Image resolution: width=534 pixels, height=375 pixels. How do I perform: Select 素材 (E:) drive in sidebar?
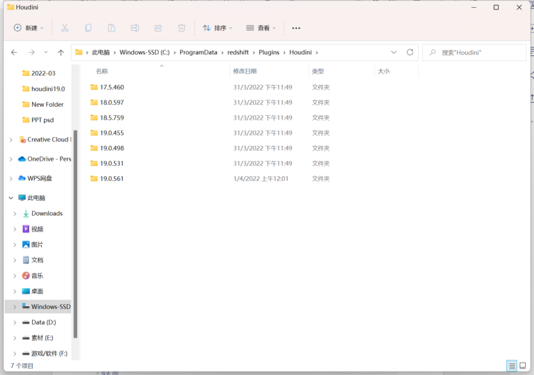pos(38,338)
